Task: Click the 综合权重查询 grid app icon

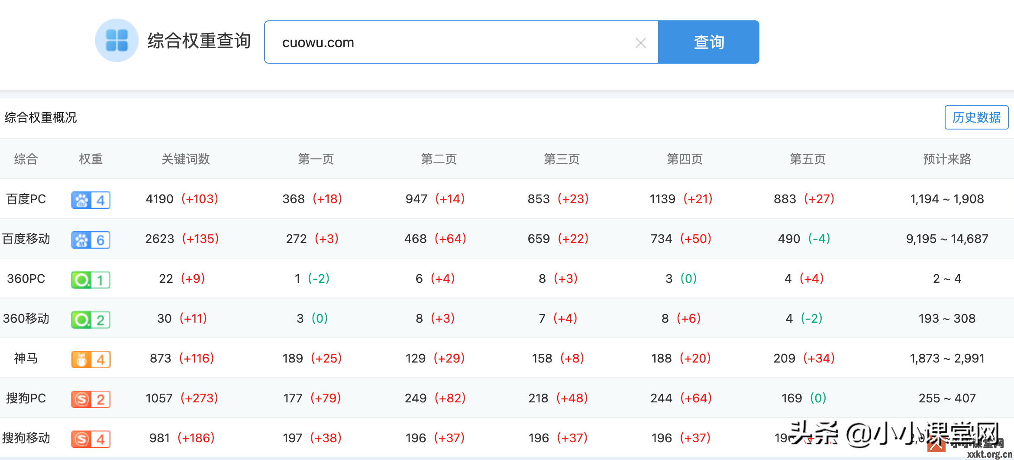Action: pos(116,42)
